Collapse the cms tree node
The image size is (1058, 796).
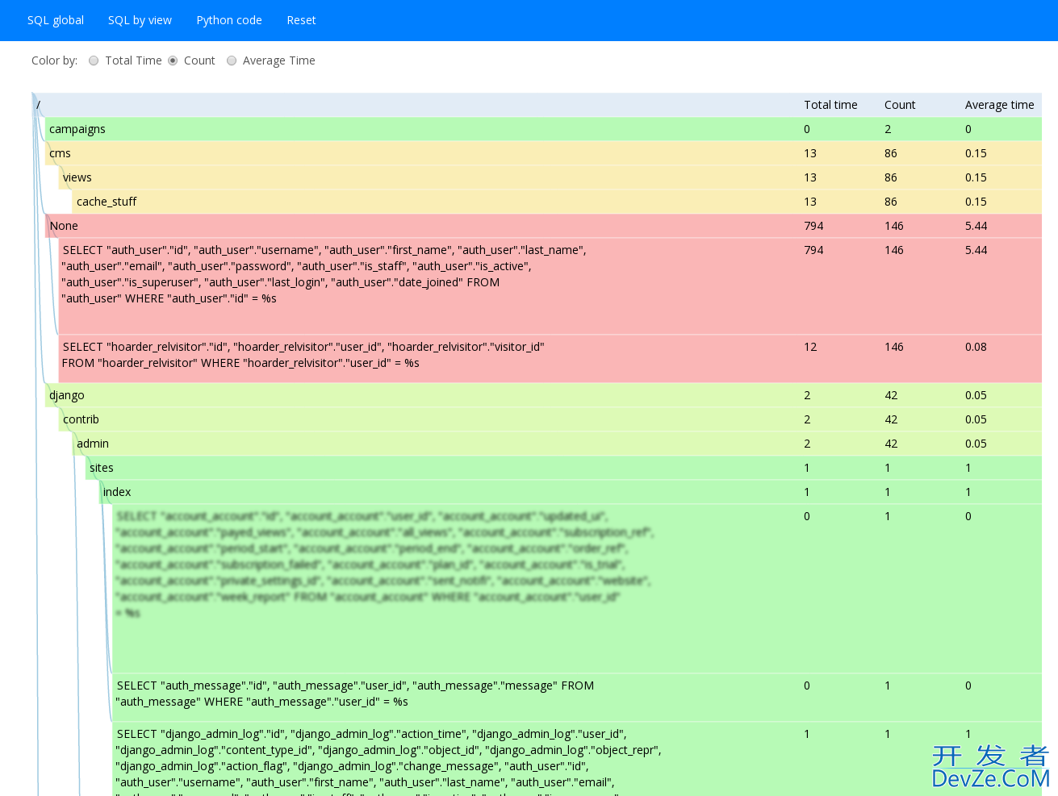(543, 153)
